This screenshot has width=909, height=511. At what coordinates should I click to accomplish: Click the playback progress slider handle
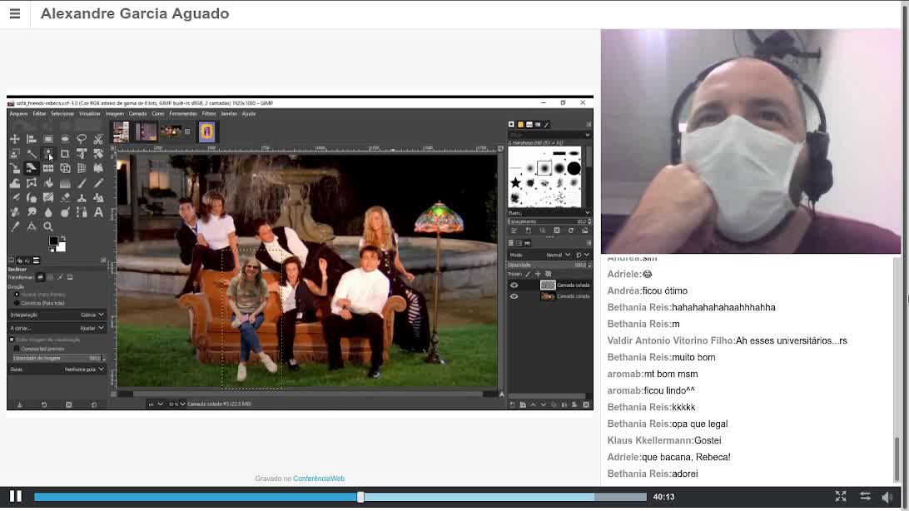click(x=360, y=497)
